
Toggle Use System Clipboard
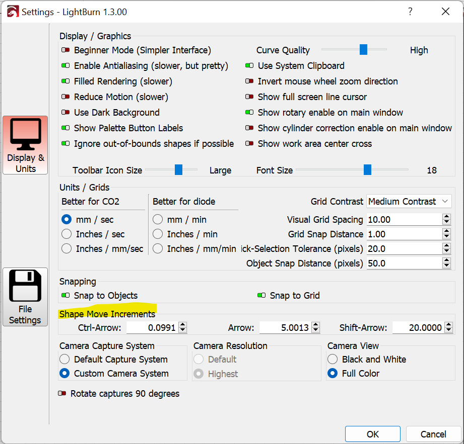point(249,65)
